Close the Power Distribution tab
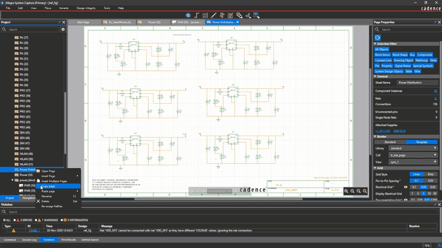The width and height of the screenshot is (442, 248). [238, 22]
